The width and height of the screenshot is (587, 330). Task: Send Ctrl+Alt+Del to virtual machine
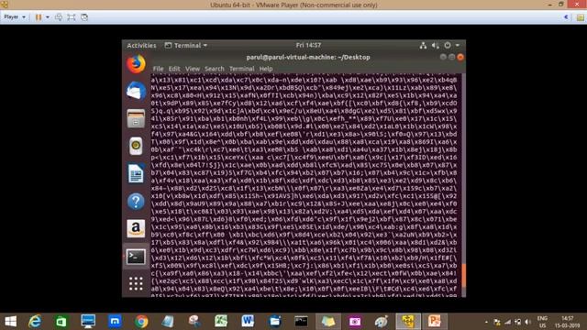pos(59,17)
